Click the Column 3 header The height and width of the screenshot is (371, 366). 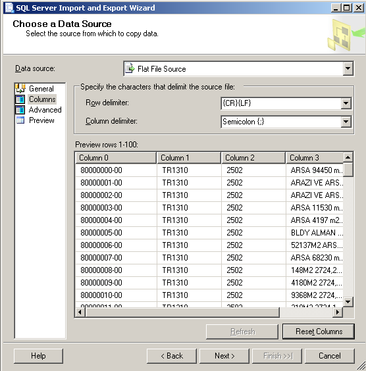(315, 158)
